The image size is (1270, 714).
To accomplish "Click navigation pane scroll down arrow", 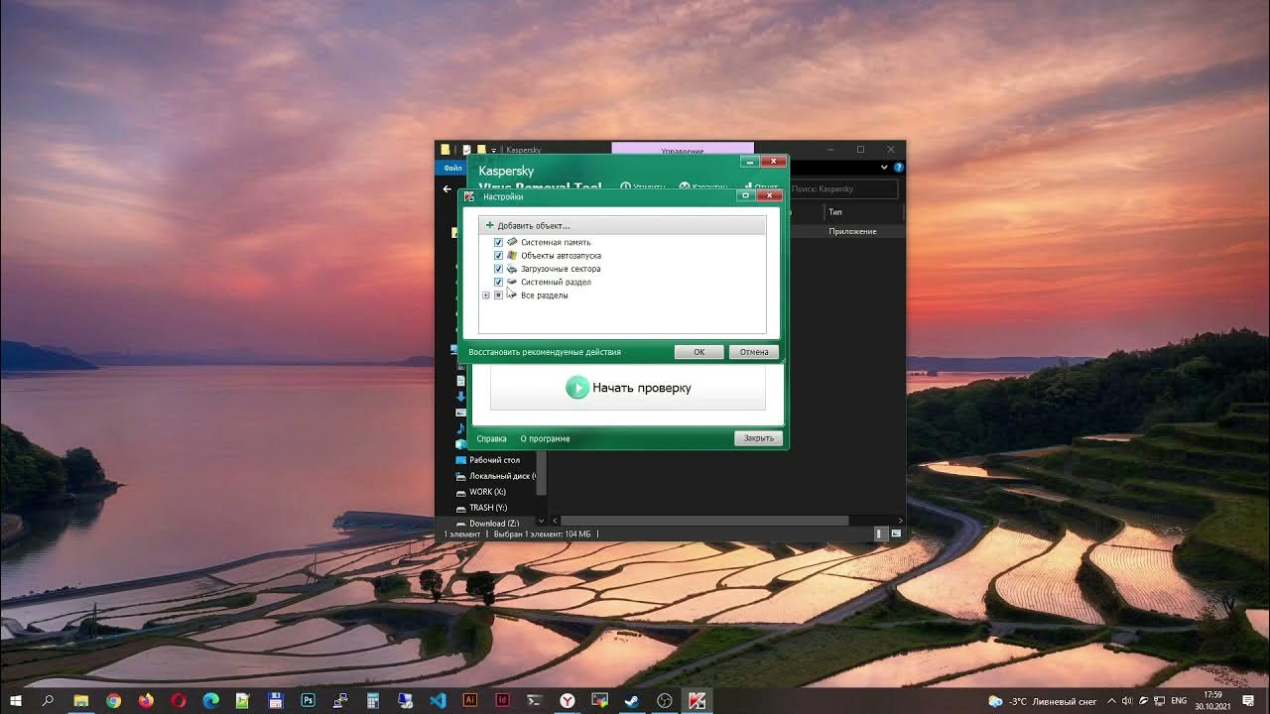I will pos(541,520).
